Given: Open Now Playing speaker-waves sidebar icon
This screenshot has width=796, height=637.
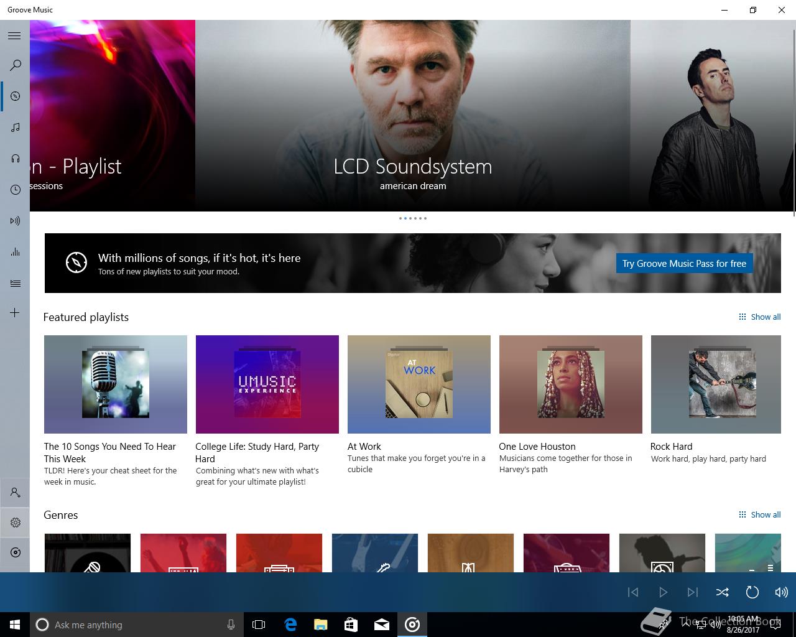Looking at the screenshot, I should [x=16, y=220].
